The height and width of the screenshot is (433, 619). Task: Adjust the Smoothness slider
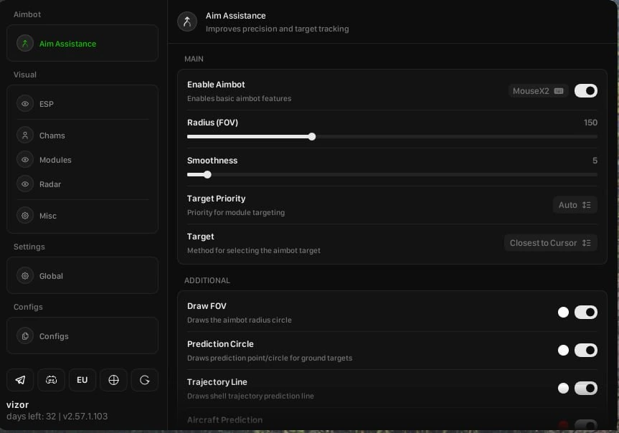tap(392, 174)
